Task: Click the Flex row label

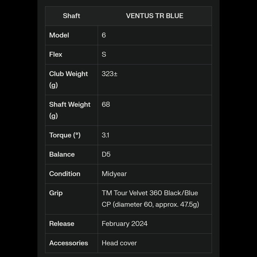Action: coord(56,54)
